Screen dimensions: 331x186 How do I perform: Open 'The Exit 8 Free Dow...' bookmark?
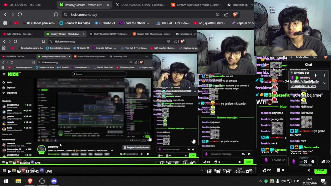click(x=173, y=23)
